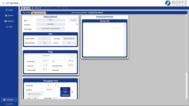Click the status IP Address value field
Viewport: 189px width, 106px height.
tap(50, 24)
